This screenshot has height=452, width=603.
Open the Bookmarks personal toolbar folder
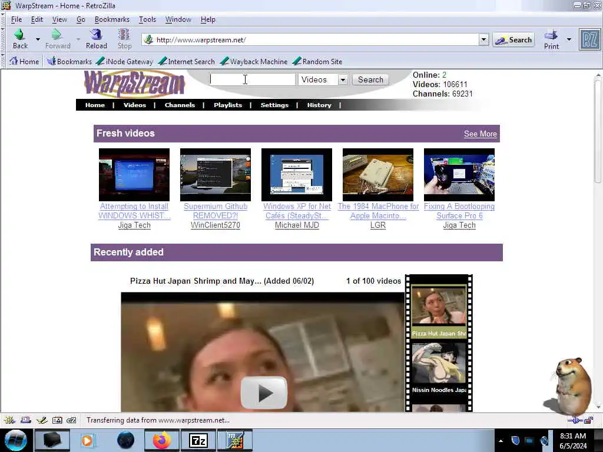69,61
